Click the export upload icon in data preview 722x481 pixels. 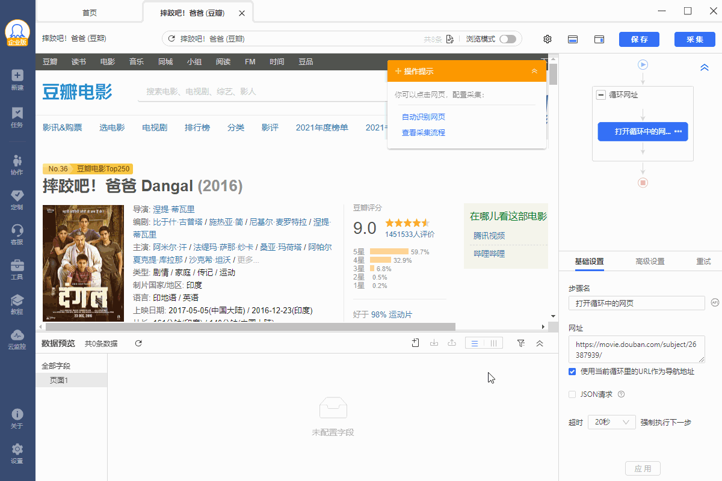[452, 343]
